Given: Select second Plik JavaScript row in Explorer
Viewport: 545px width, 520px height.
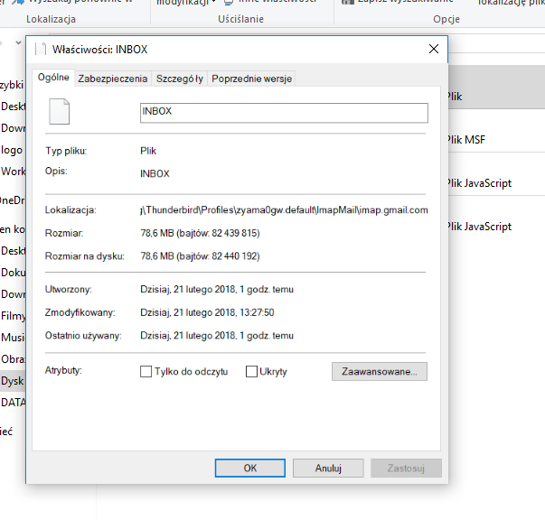Looking at the screenshot, I should (496, 227).
